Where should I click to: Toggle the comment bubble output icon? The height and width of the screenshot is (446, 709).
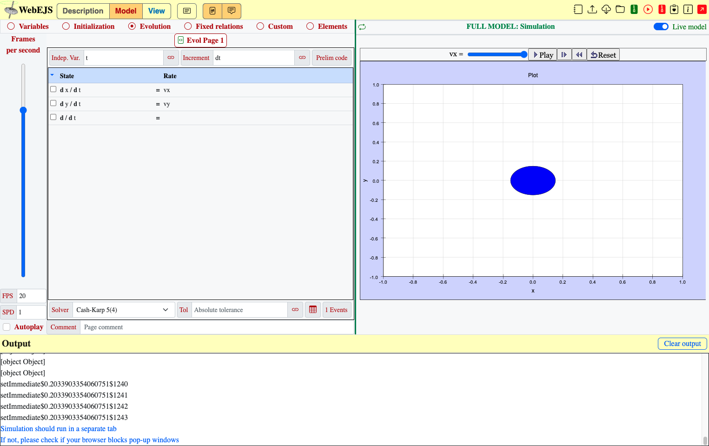[232, 11]
